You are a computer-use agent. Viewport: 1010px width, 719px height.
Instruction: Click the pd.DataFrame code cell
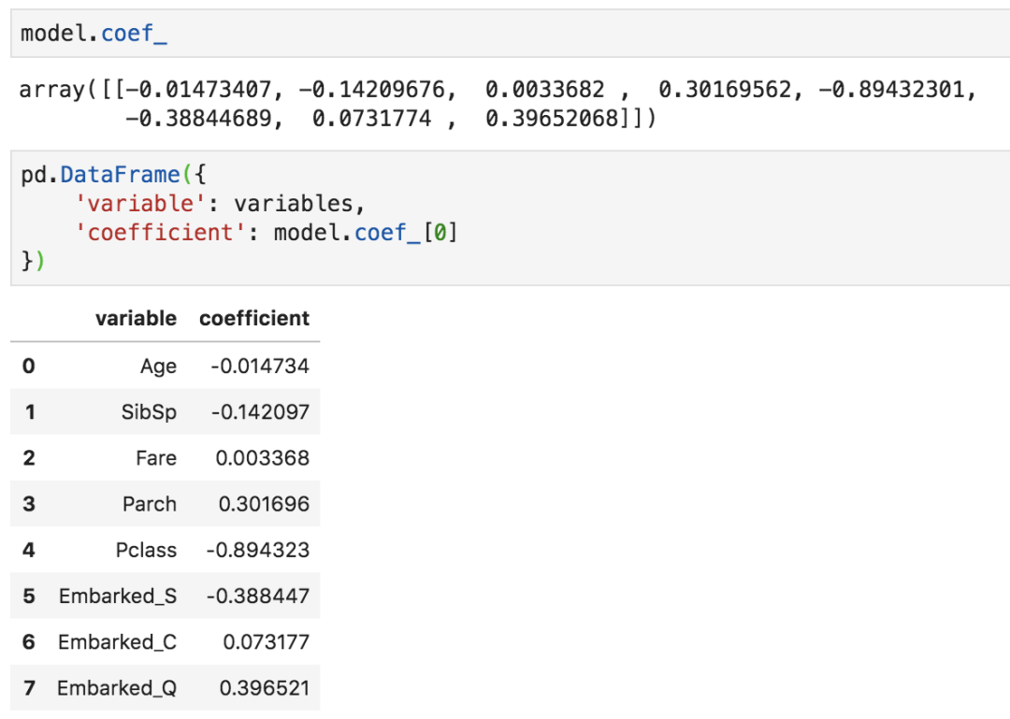[511, 218]
